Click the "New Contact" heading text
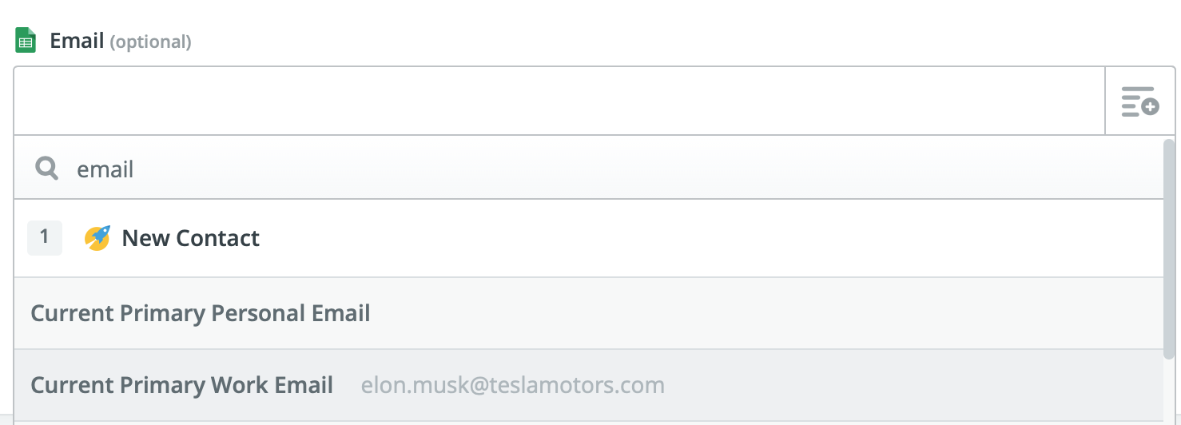Viewport: 1181px width, 425px height. pos(191,238)
